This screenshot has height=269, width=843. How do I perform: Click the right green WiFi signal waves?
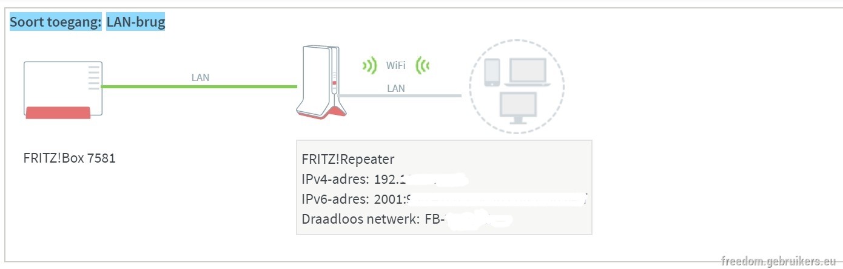tap(423, 65)
